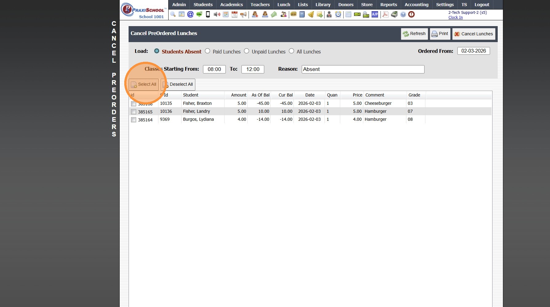
Task: Click the staff person in suit icon
Action: tap(329, 14)
